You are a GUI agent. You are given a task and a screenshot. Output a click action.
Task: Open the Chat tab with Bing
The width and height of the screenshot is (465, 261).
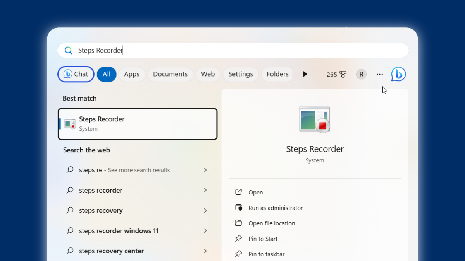click(x=76, y=74)
